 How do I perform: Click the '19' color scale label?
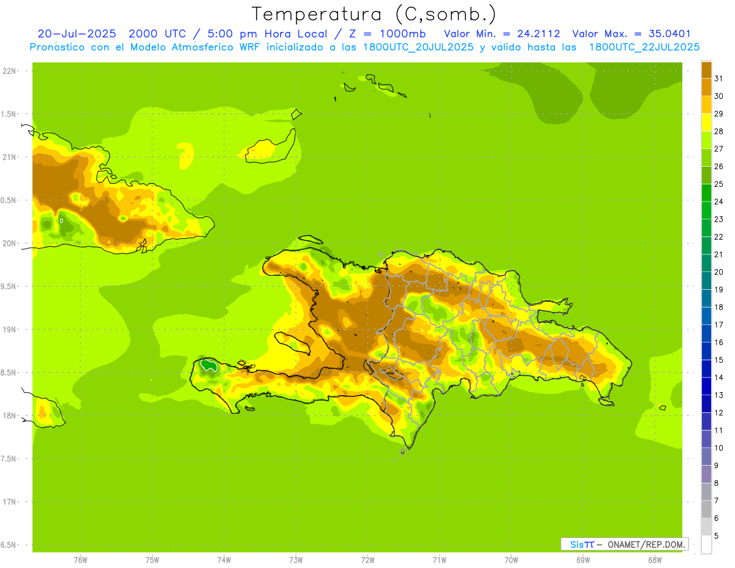click(719, 289)
